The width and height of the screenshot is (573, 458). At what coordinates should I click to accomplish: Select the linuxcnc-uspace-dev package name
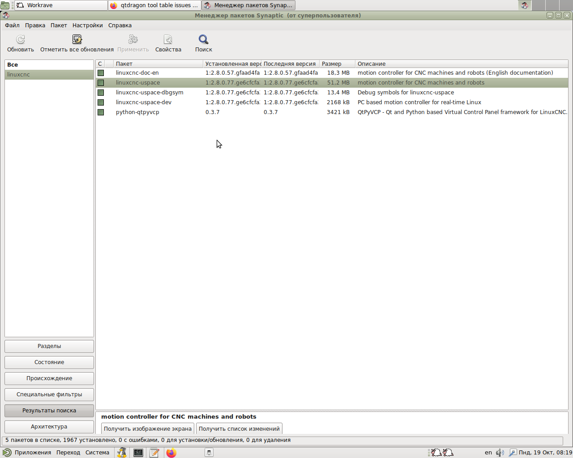pyautogui.click(x=144, y=102)
